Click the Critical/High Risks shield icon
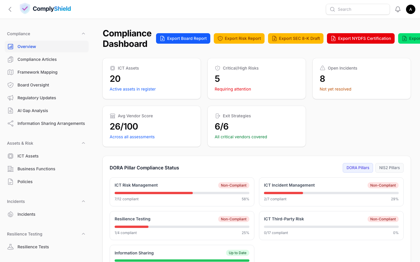The image size is (420, 262). click(218, 68)
